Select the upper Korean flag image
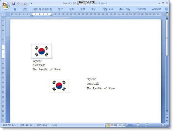Viewport: 173px width, 131px height. click(x=42, y=51)
